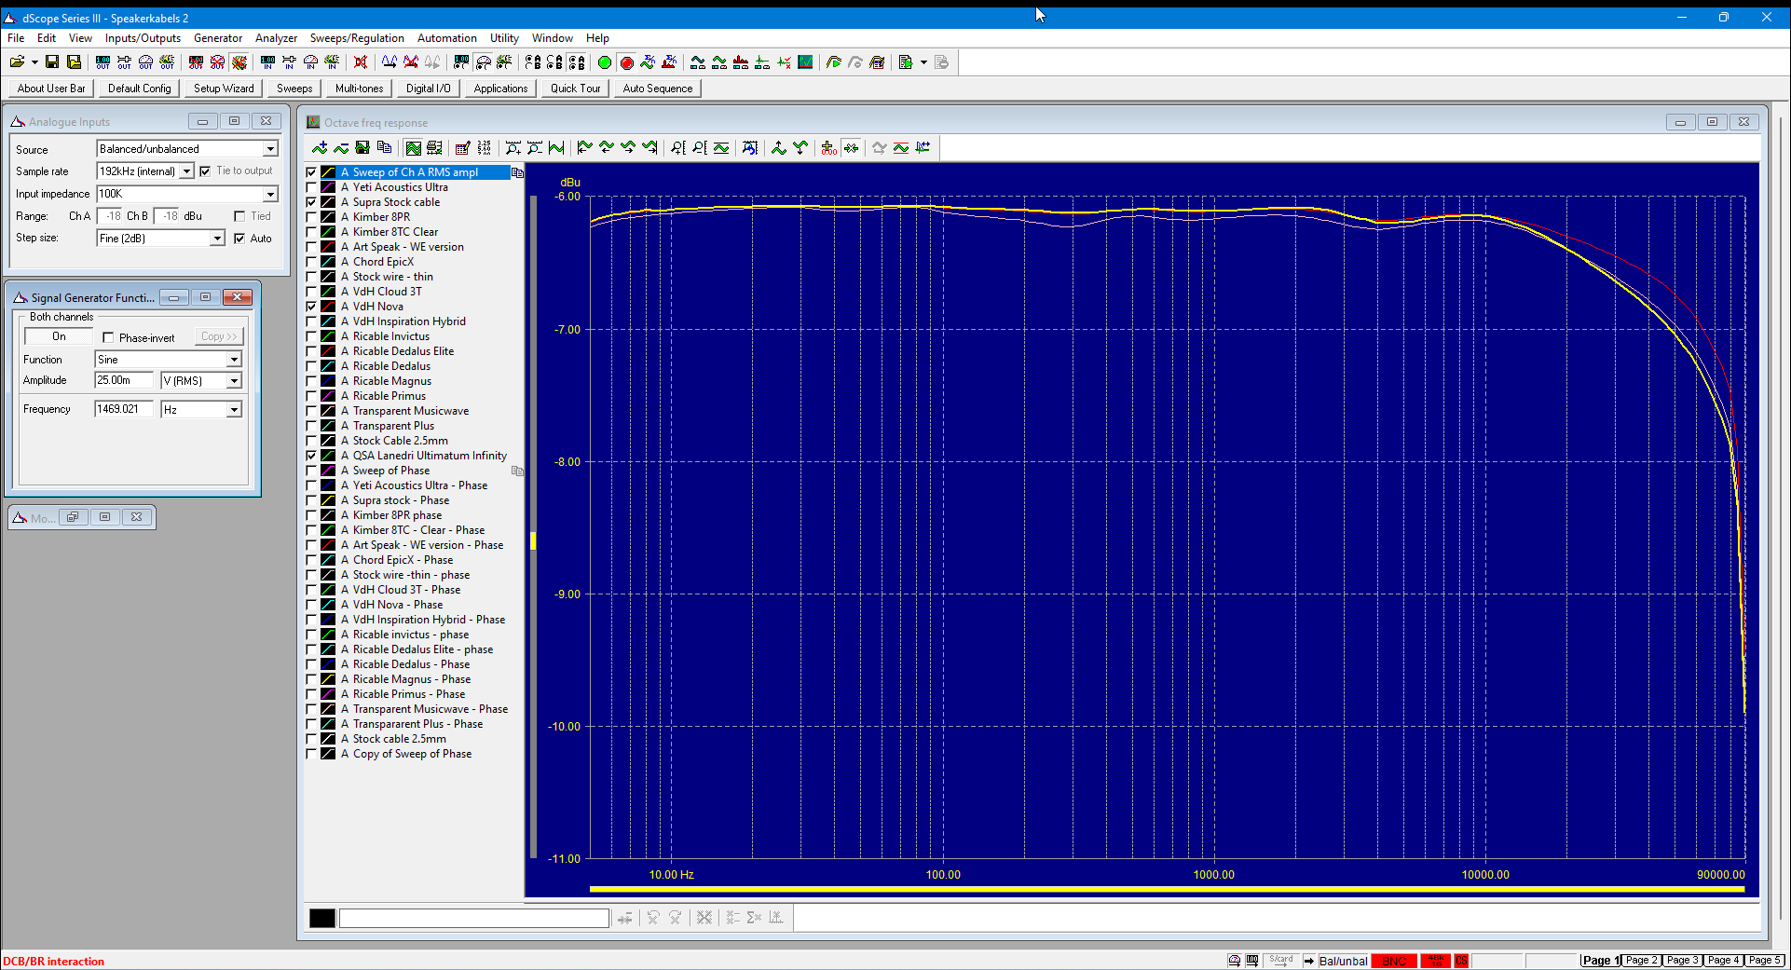Check the Phase-invert checkbox
The height and width of the screenshot is (970, 1791).
[108, 337]
